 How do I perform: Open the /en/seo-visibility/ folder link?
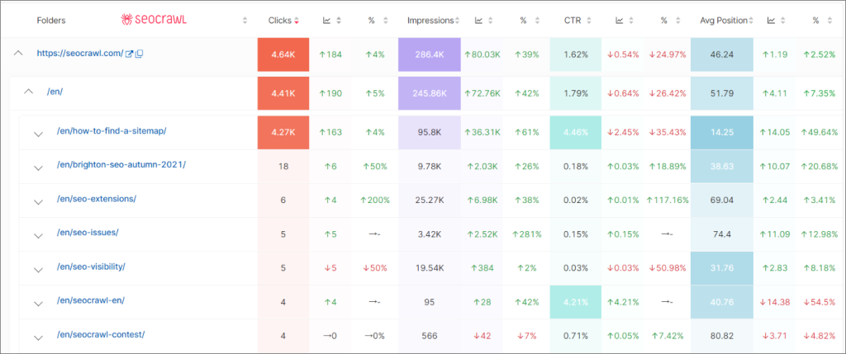point(91,267)
